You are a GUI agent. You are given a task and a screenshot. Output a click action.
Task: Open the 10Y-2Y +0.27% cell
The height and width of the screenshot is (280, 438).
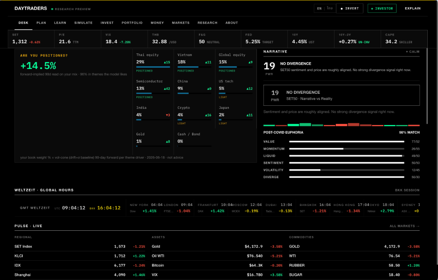click(358, 39)
